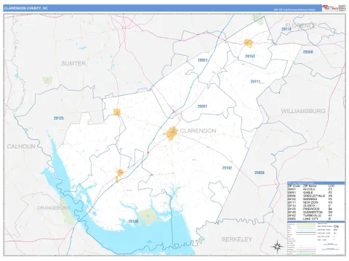This screenshot has width=349, height=261.
Task: Click the orange city area above 29162
Action: tap(249, 43)
